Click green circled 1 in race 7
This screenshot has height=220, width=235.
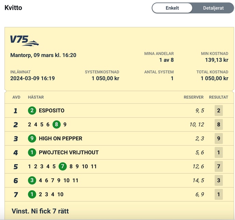(32, 194)
